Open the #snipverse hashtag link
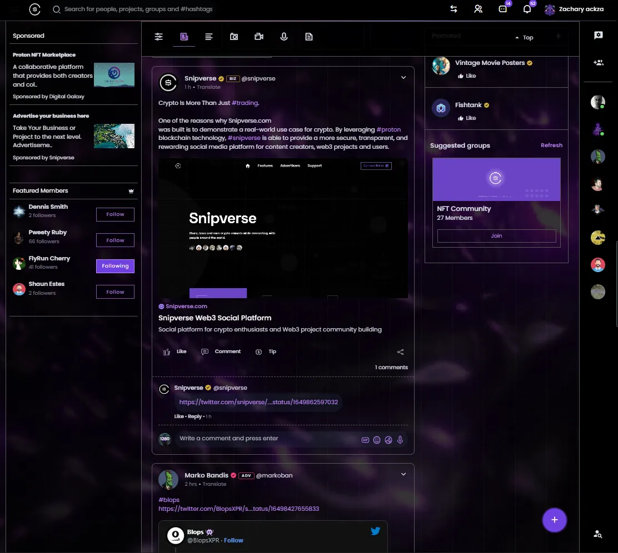Screen dimensions: 618x553 pos(244,138)
